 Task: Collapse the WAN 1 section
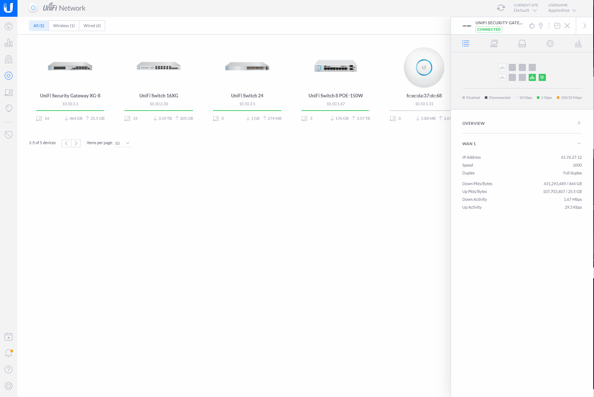tap(579, 143)
